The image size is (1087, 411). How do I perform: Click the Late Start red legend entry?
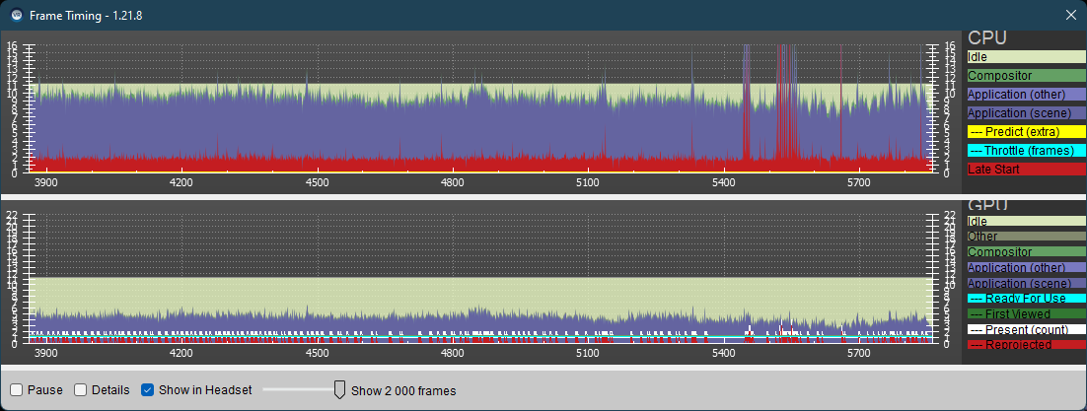[x=1026, y=170]
